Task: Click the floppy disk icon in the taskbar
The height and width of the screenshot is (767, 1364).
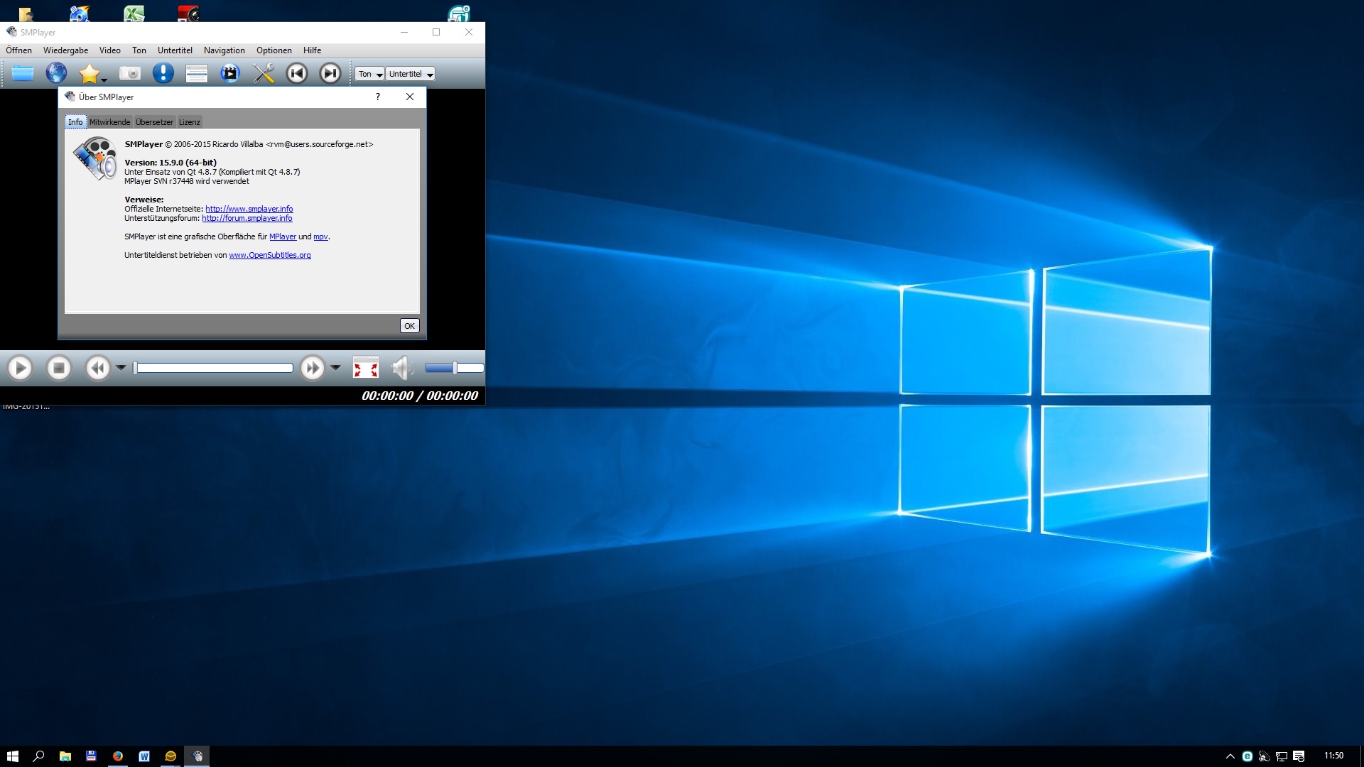Action: (x=91, y=756)
